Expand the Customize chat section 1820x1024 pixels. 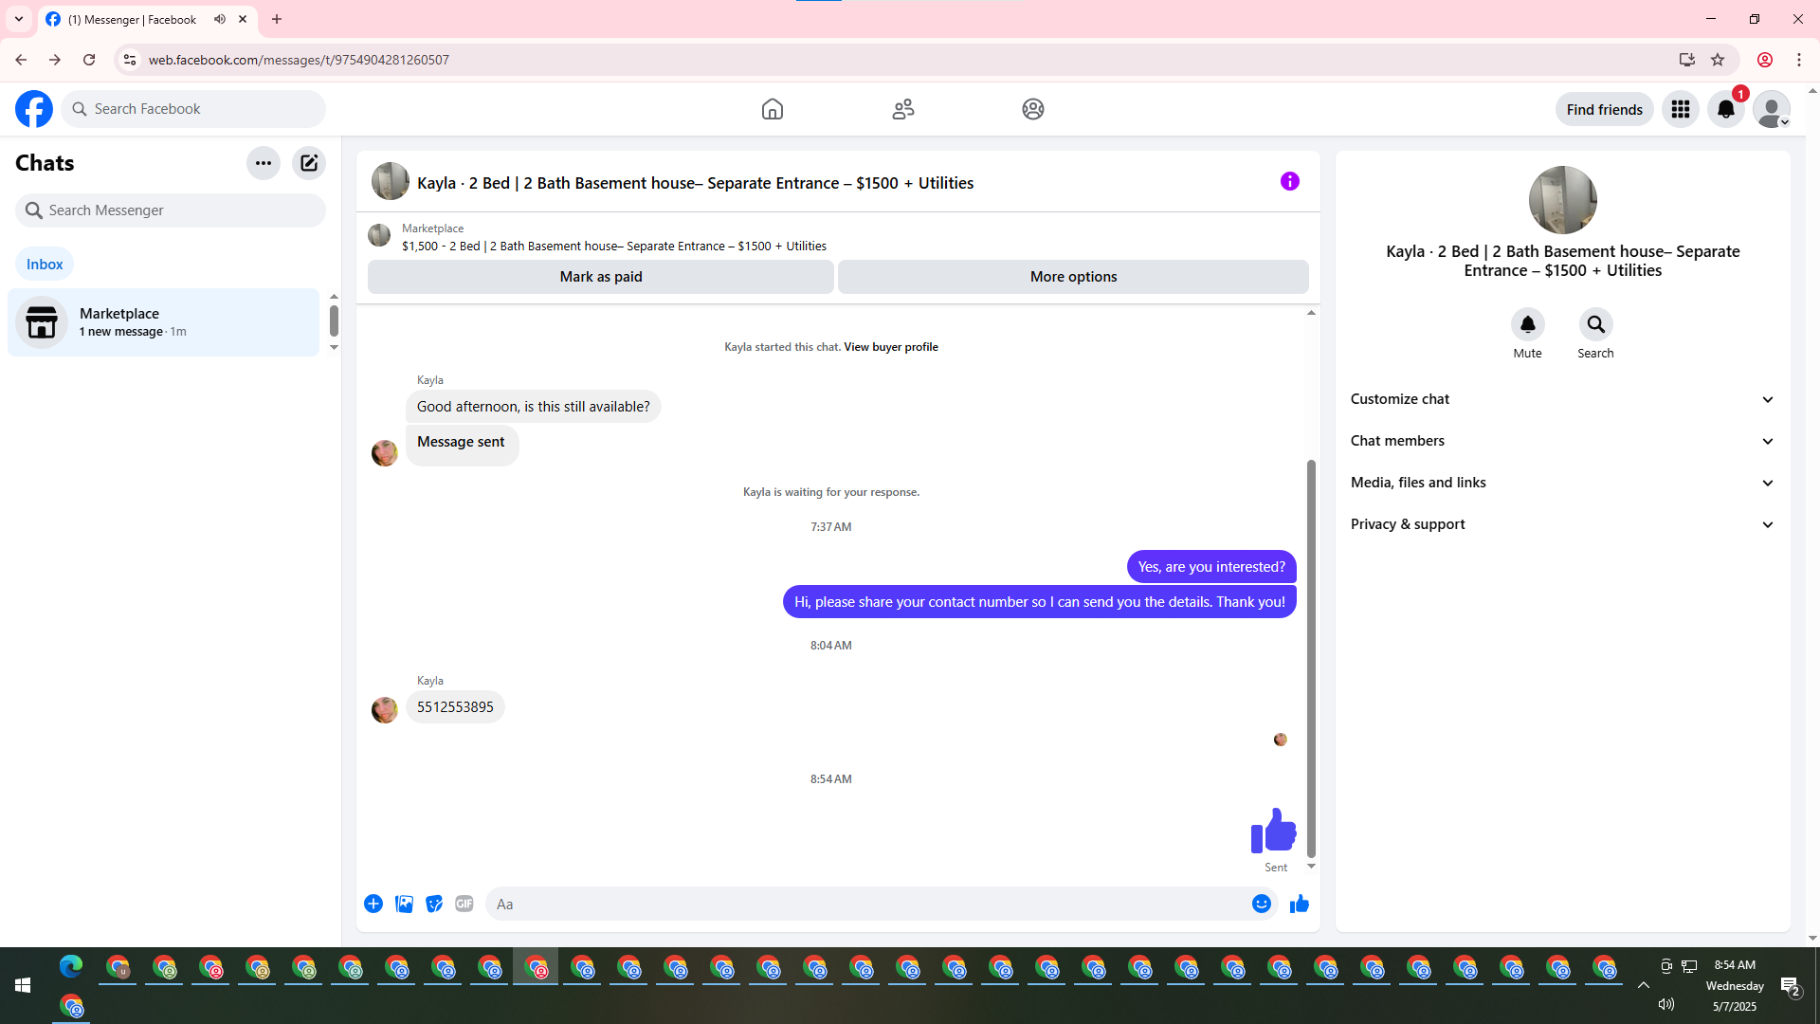click(1562, 399)
